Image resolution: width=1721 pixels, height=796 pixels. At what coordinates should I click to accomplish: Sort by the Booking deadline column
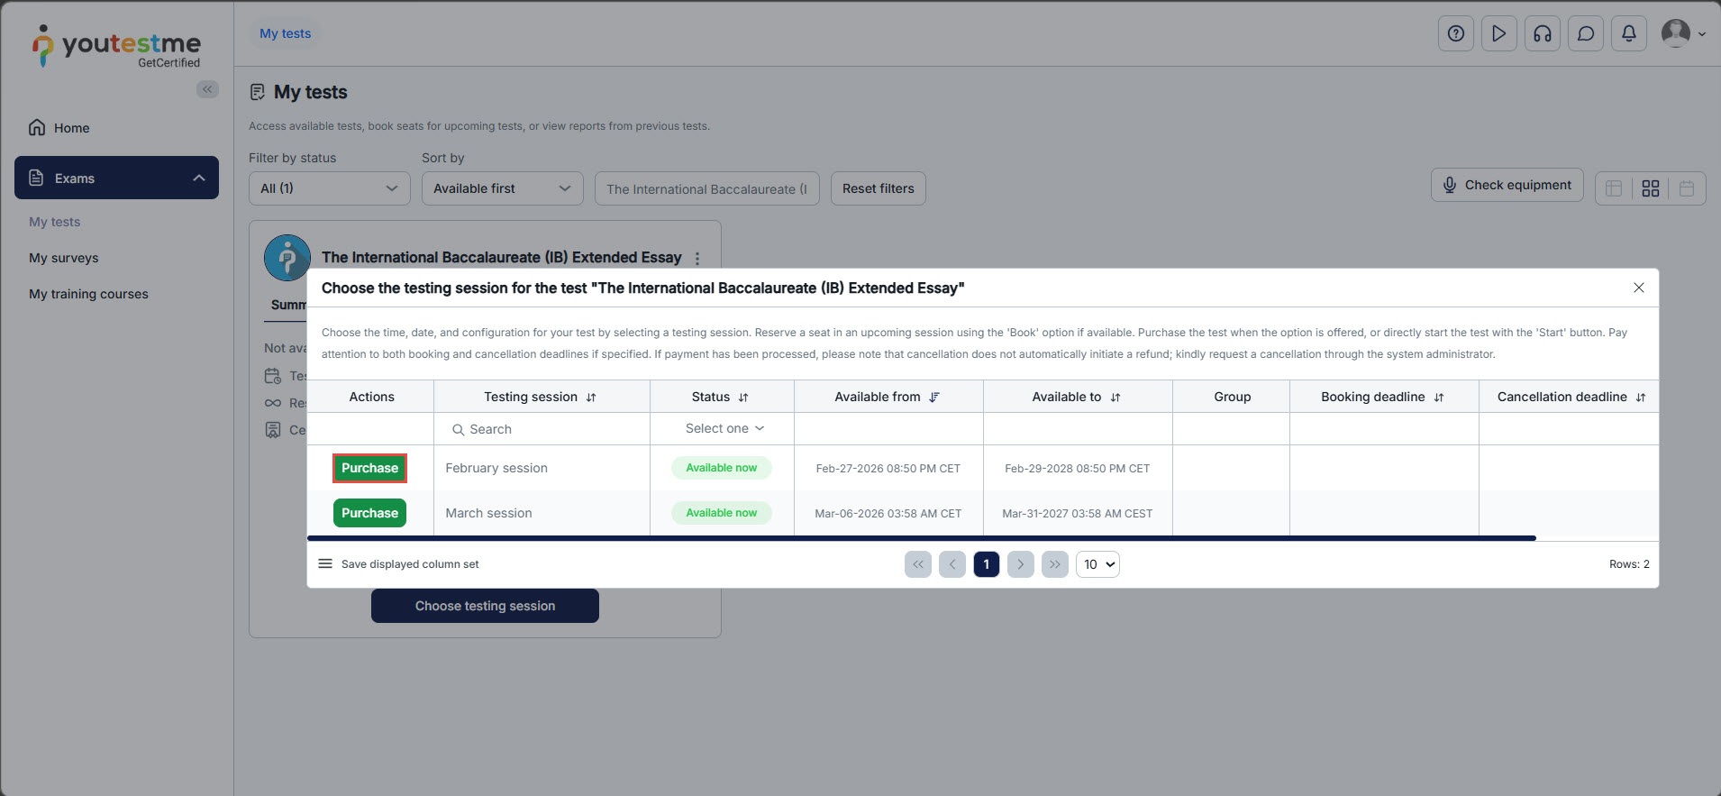click(x=1439, y=398)
